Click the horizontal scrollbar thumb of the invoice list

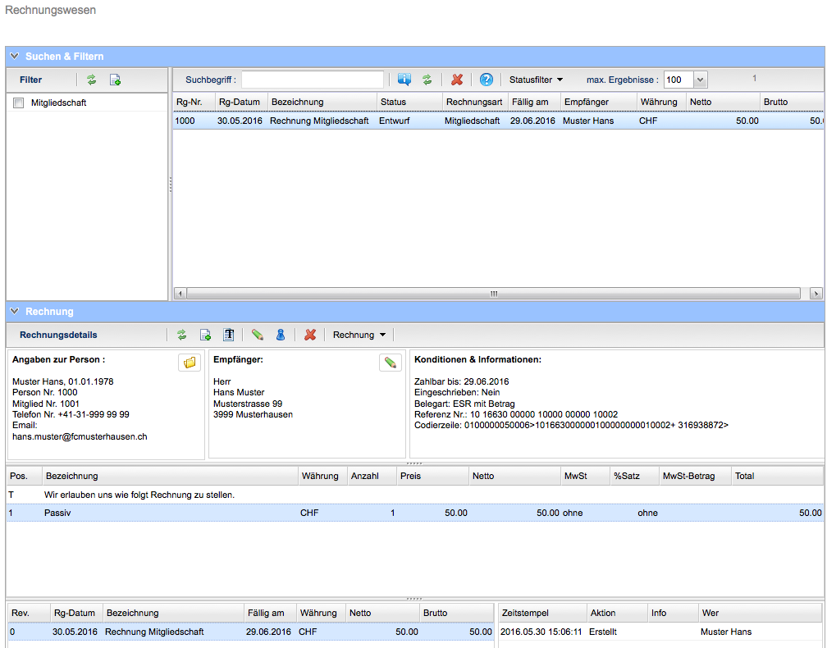point(494,293)
